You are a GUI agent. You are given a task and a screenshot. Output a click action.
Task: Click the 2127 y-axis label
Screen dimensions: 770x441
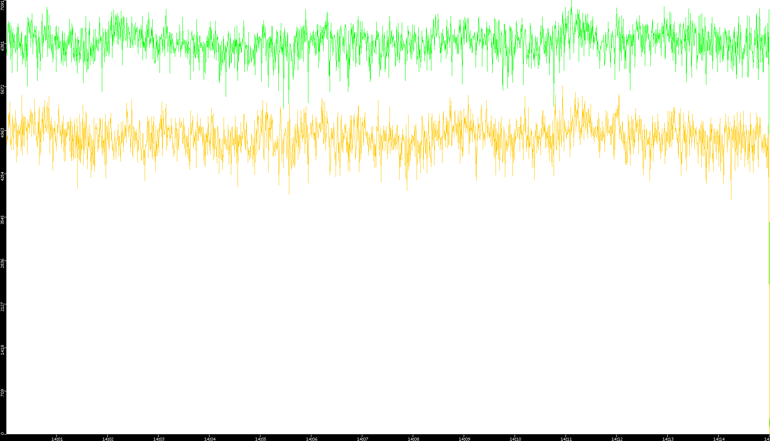pyautogui.click(x=3, y=306)
